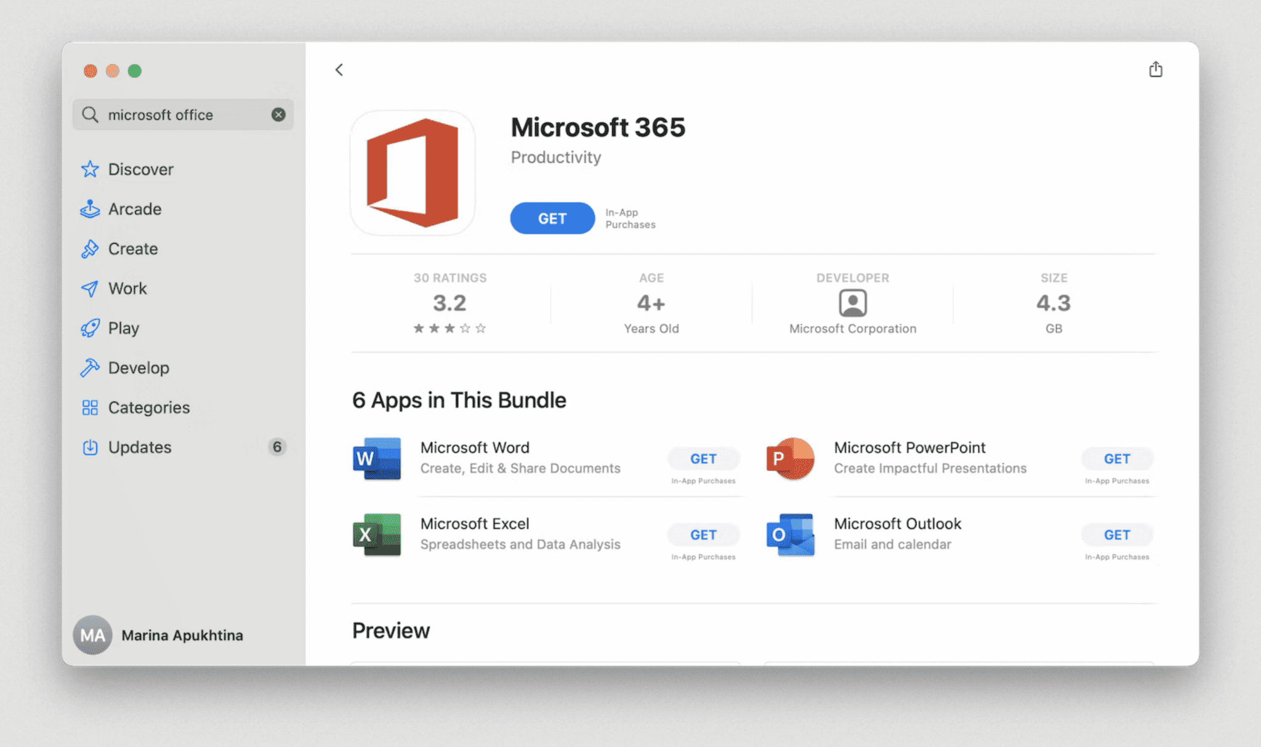
Task: Click the share icon at top right
Action: pyautogui.click(x=1156, y=70)
